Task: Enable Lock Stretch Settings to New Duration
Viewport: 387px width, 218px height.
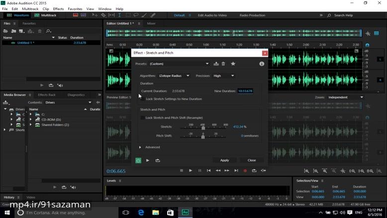Action: 142,99
